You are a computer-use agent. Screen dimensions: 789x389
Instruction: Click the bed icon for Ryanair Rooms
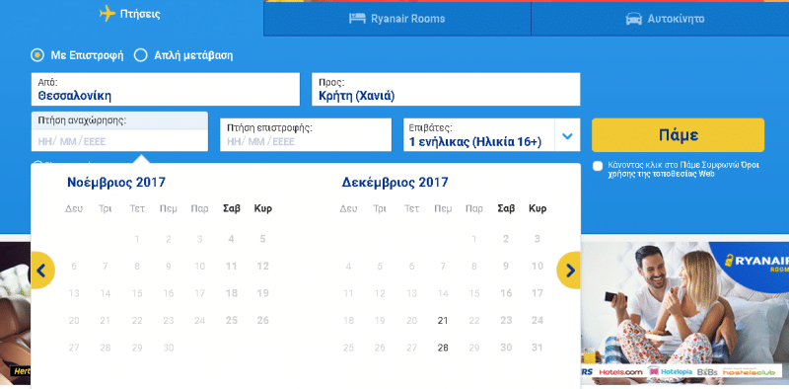click(x=357, y=19)
